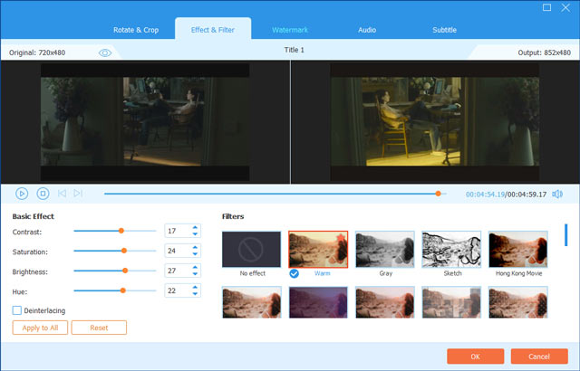Decrease Brightness value with down arrow
The image size is (580, 371).
(195, 274)
